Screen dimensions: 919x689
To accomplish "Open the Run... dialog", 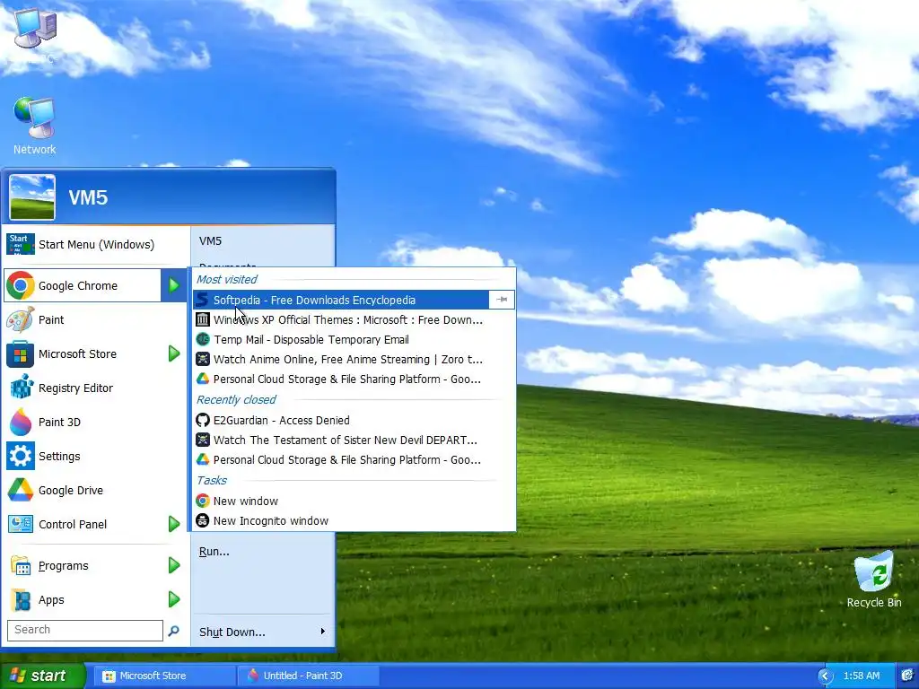I will click(x=262, y=552).
